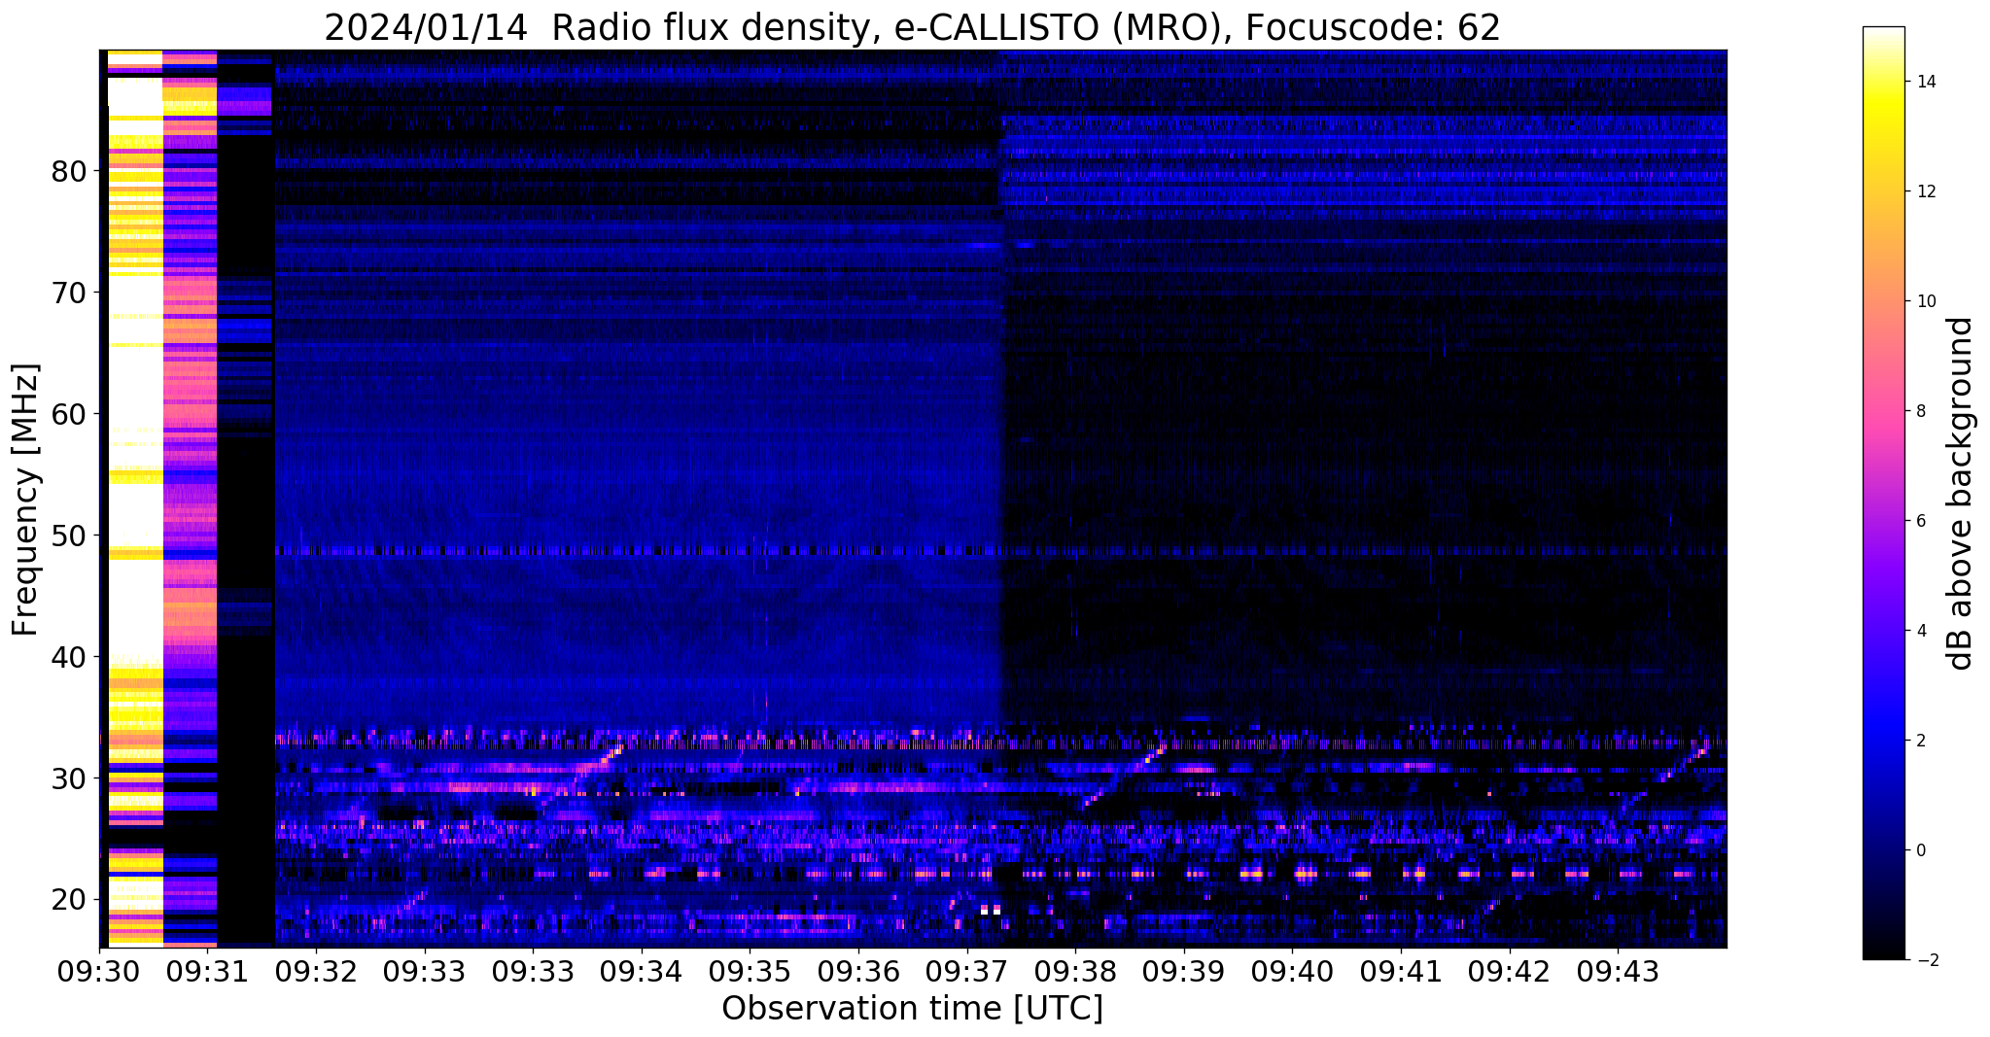Click the colorbar tick labeled −2
Image resolution: width=1990 pixels, height=1037 pixels.
click(1926, 960)
